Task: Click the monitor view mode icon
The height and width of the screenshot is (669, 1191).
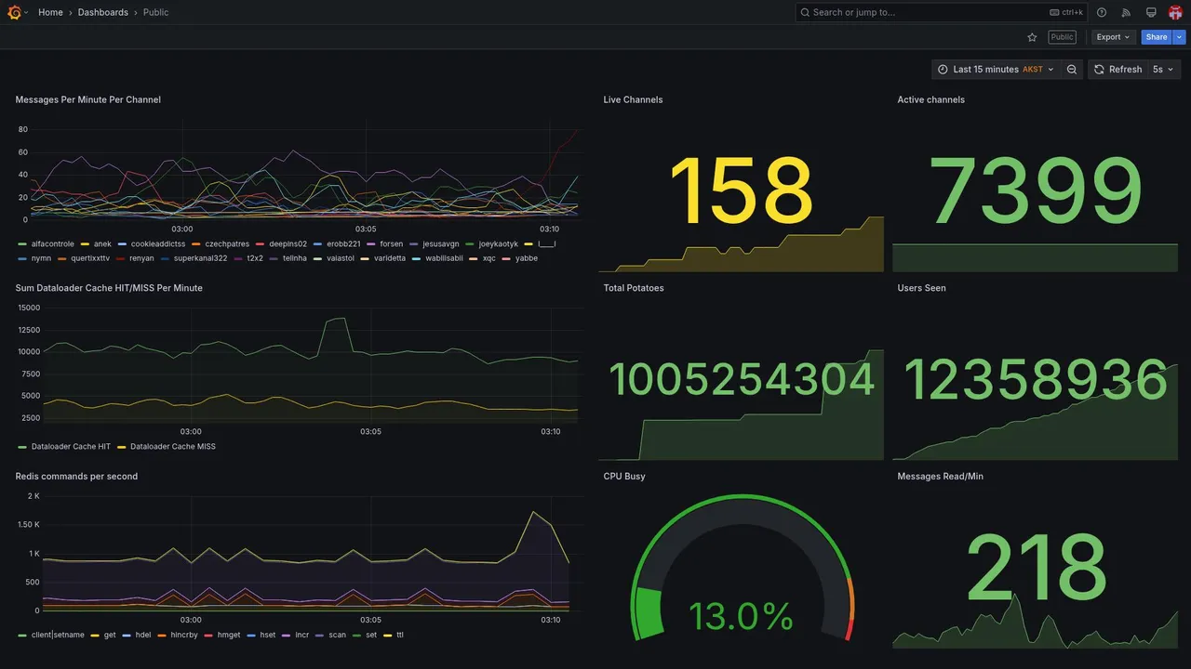Action: point(1151,12)
